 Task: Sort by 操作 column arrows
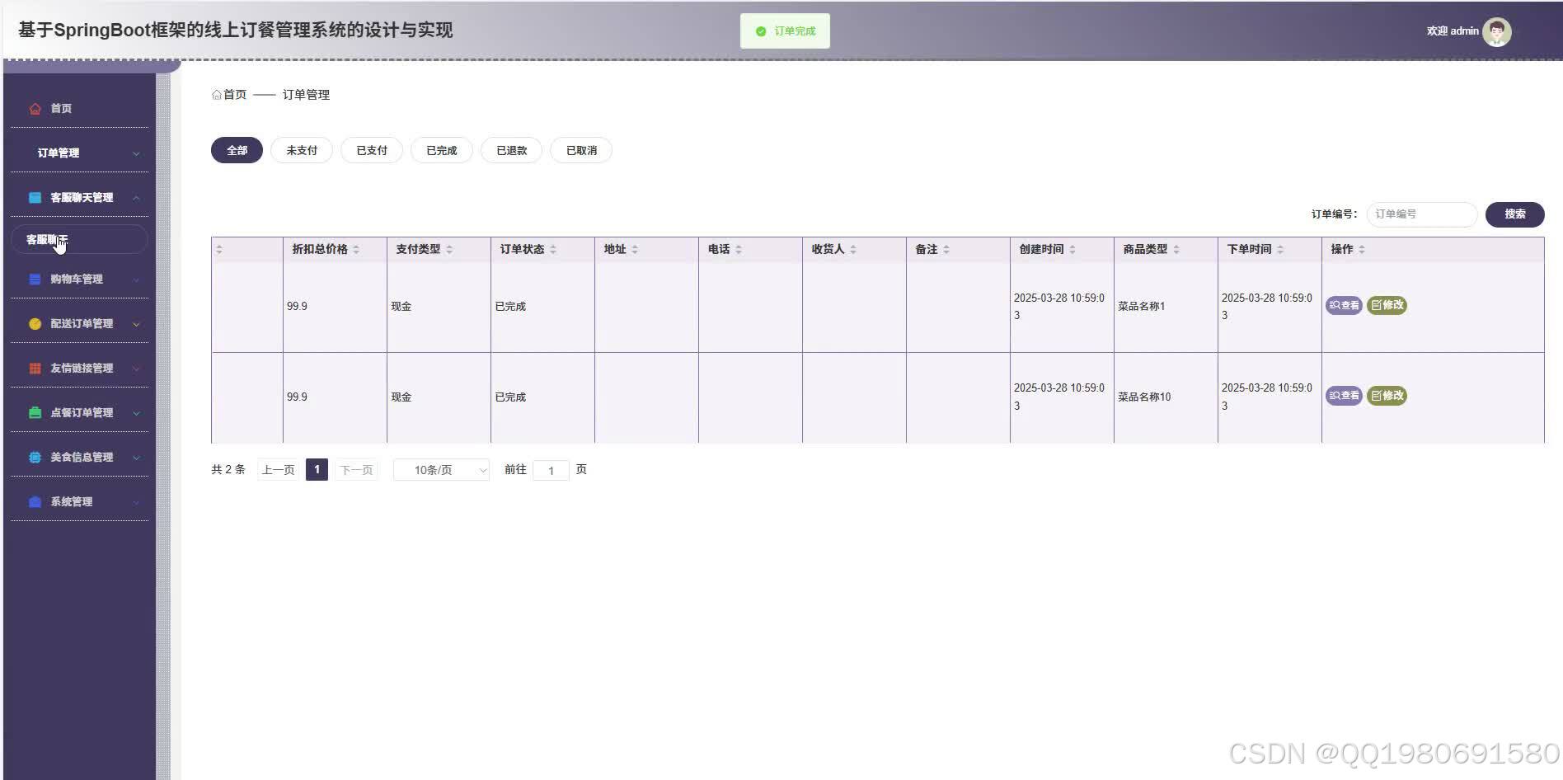(x=1362, y=250)
